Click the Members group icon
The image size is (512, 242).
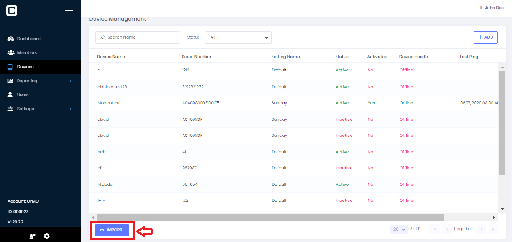tap(11, 52)
